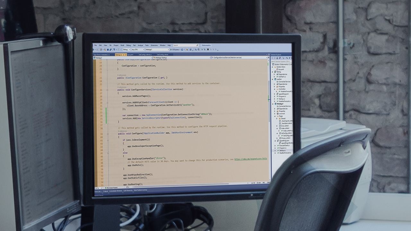Click the refresh icon beside IIS Express
This screenshot has height=231, width=411.
(182, 50)
